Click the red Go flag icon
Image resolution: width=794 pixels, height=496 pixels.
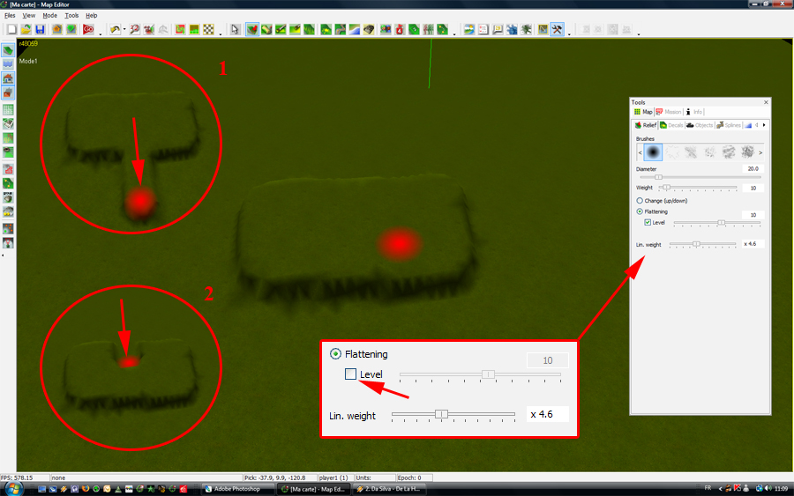coord(88,29)
